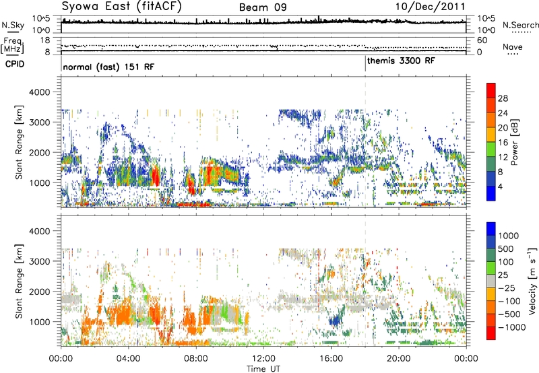Image resolution: width=539 pixels, height=373 pixels.
Task: Click the 08:00 time tick label
Action: pos(196,359)
